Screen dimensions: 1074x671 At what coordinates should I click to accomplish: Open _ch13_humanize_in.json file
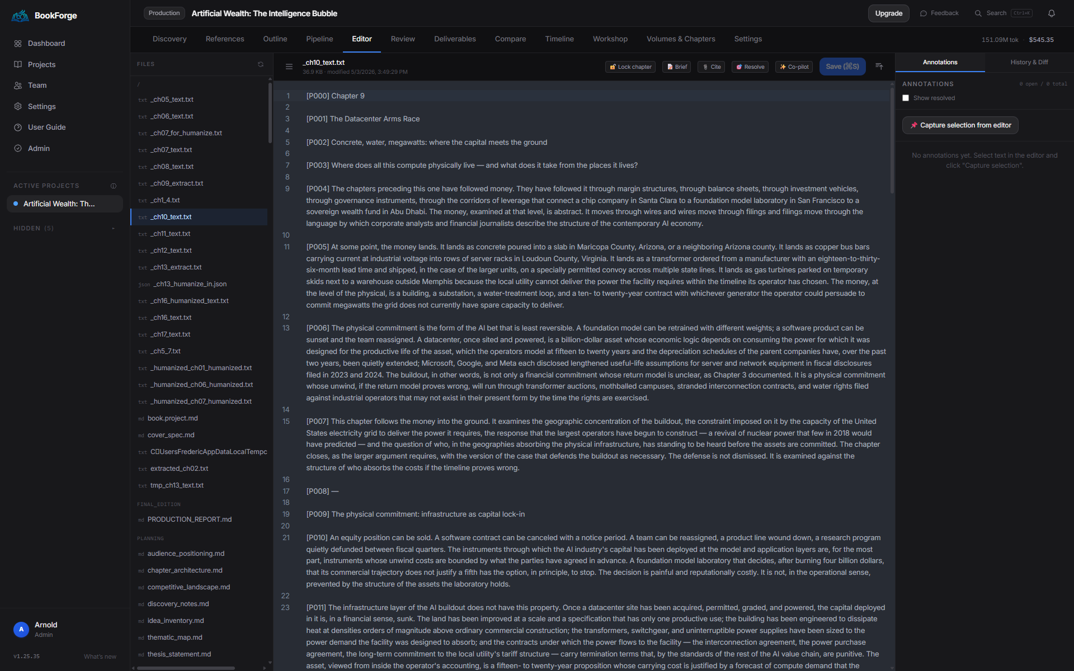[199, 284]
